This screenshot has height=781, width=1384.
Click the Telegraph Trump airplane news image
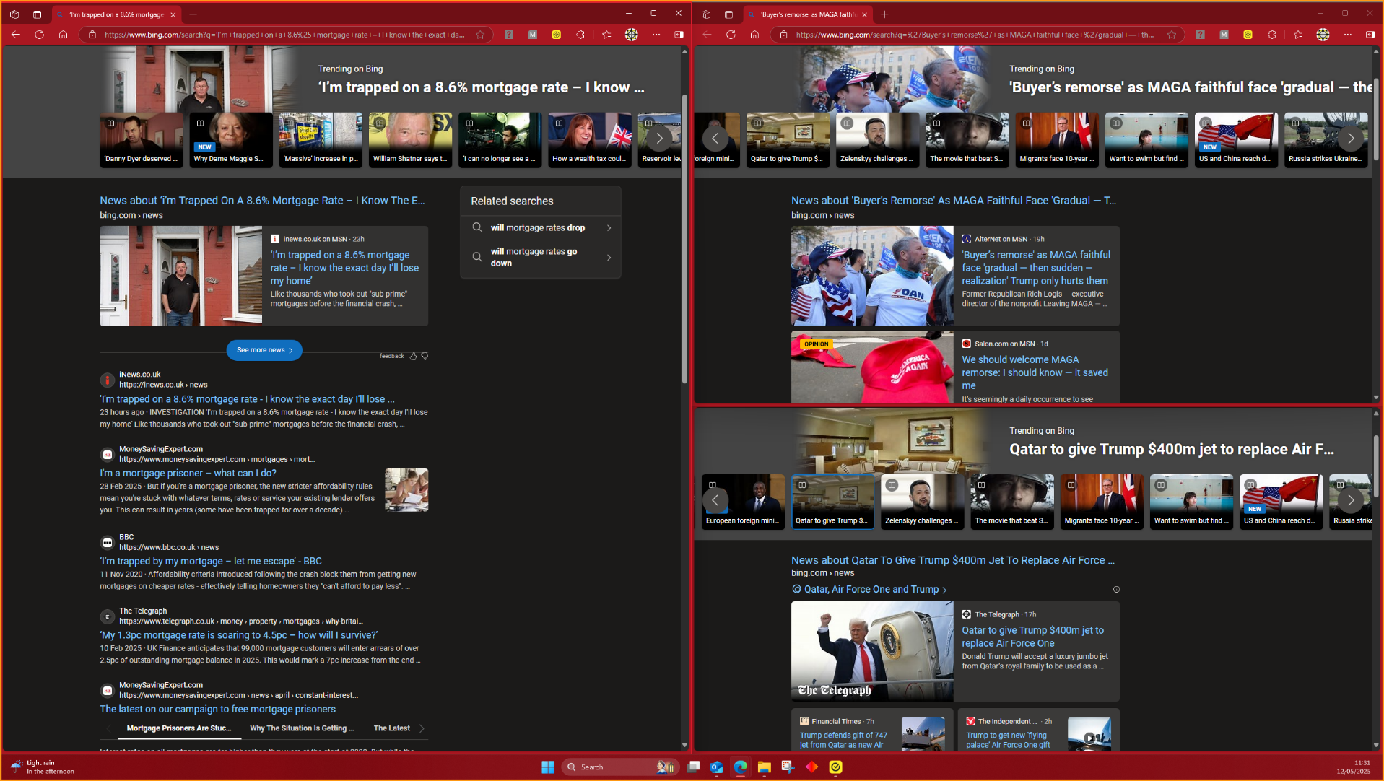(x=872, y=651)
